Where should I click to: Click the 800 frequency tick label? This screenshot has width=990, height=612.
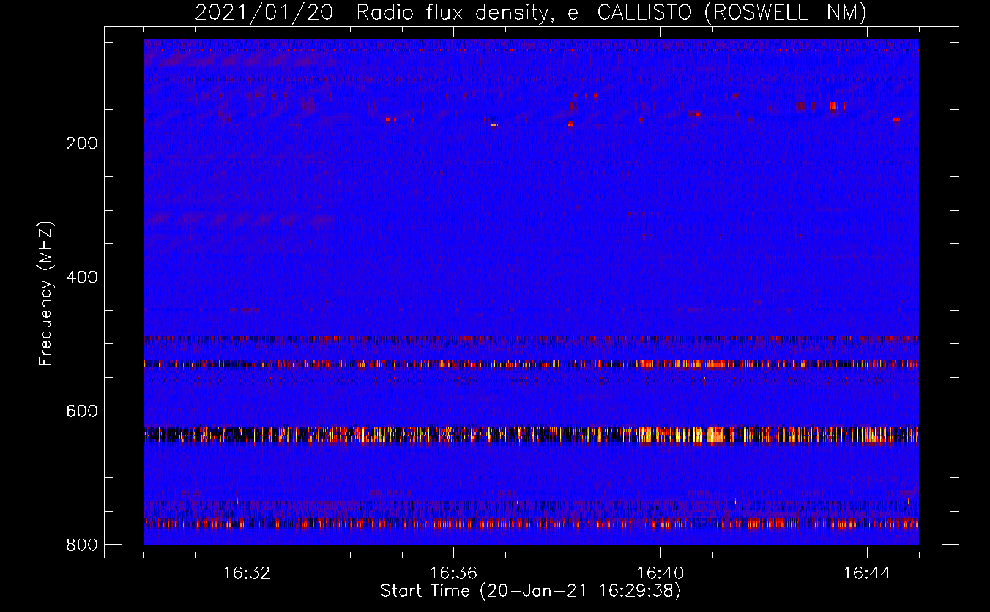pyautogui.click(x=82, y=545)
